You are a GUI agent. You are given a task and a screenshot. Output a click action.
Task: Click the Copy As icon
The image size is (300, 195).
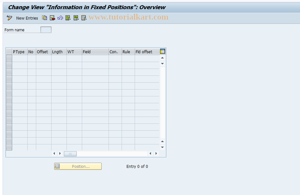click(x=45, y=18)
